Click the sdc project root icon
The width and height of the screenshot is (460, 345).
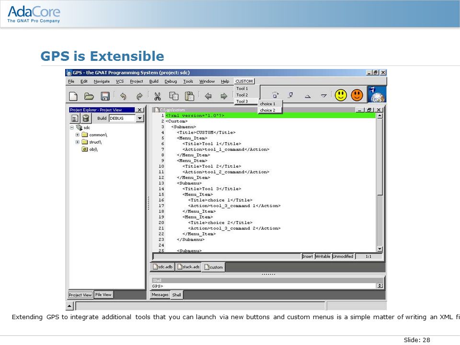click(x=79, y=127)
